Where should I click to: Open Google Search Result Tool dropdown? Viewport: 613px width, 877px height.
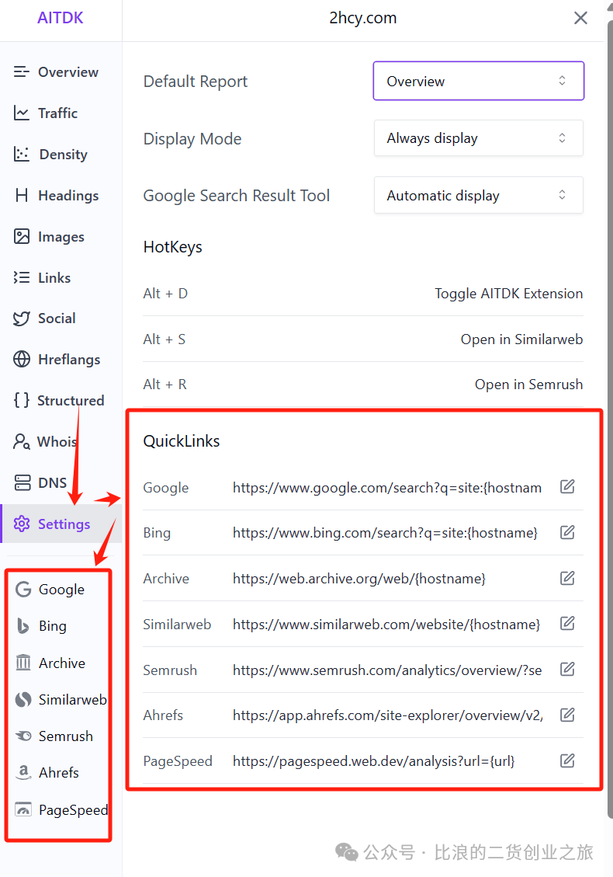[478, 195]
